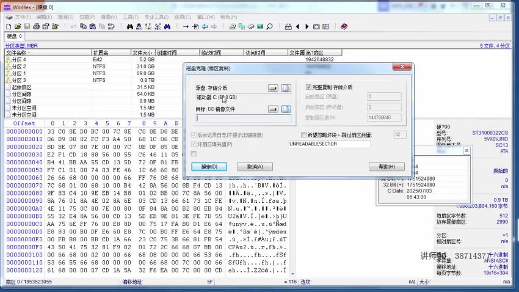Image resolution: width=519 pixels, height=292 pixels.
Task: Select the 分区 4 Ext2 row
Action: pyautogui.click(x=173, y=60)
